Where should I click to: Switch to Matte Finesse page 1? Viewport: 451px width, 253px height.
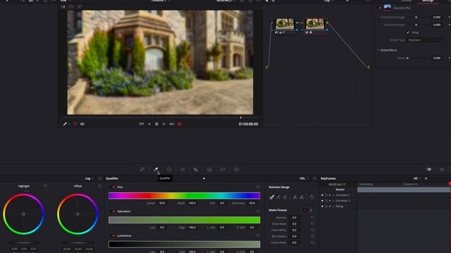(x=305, y=210)
